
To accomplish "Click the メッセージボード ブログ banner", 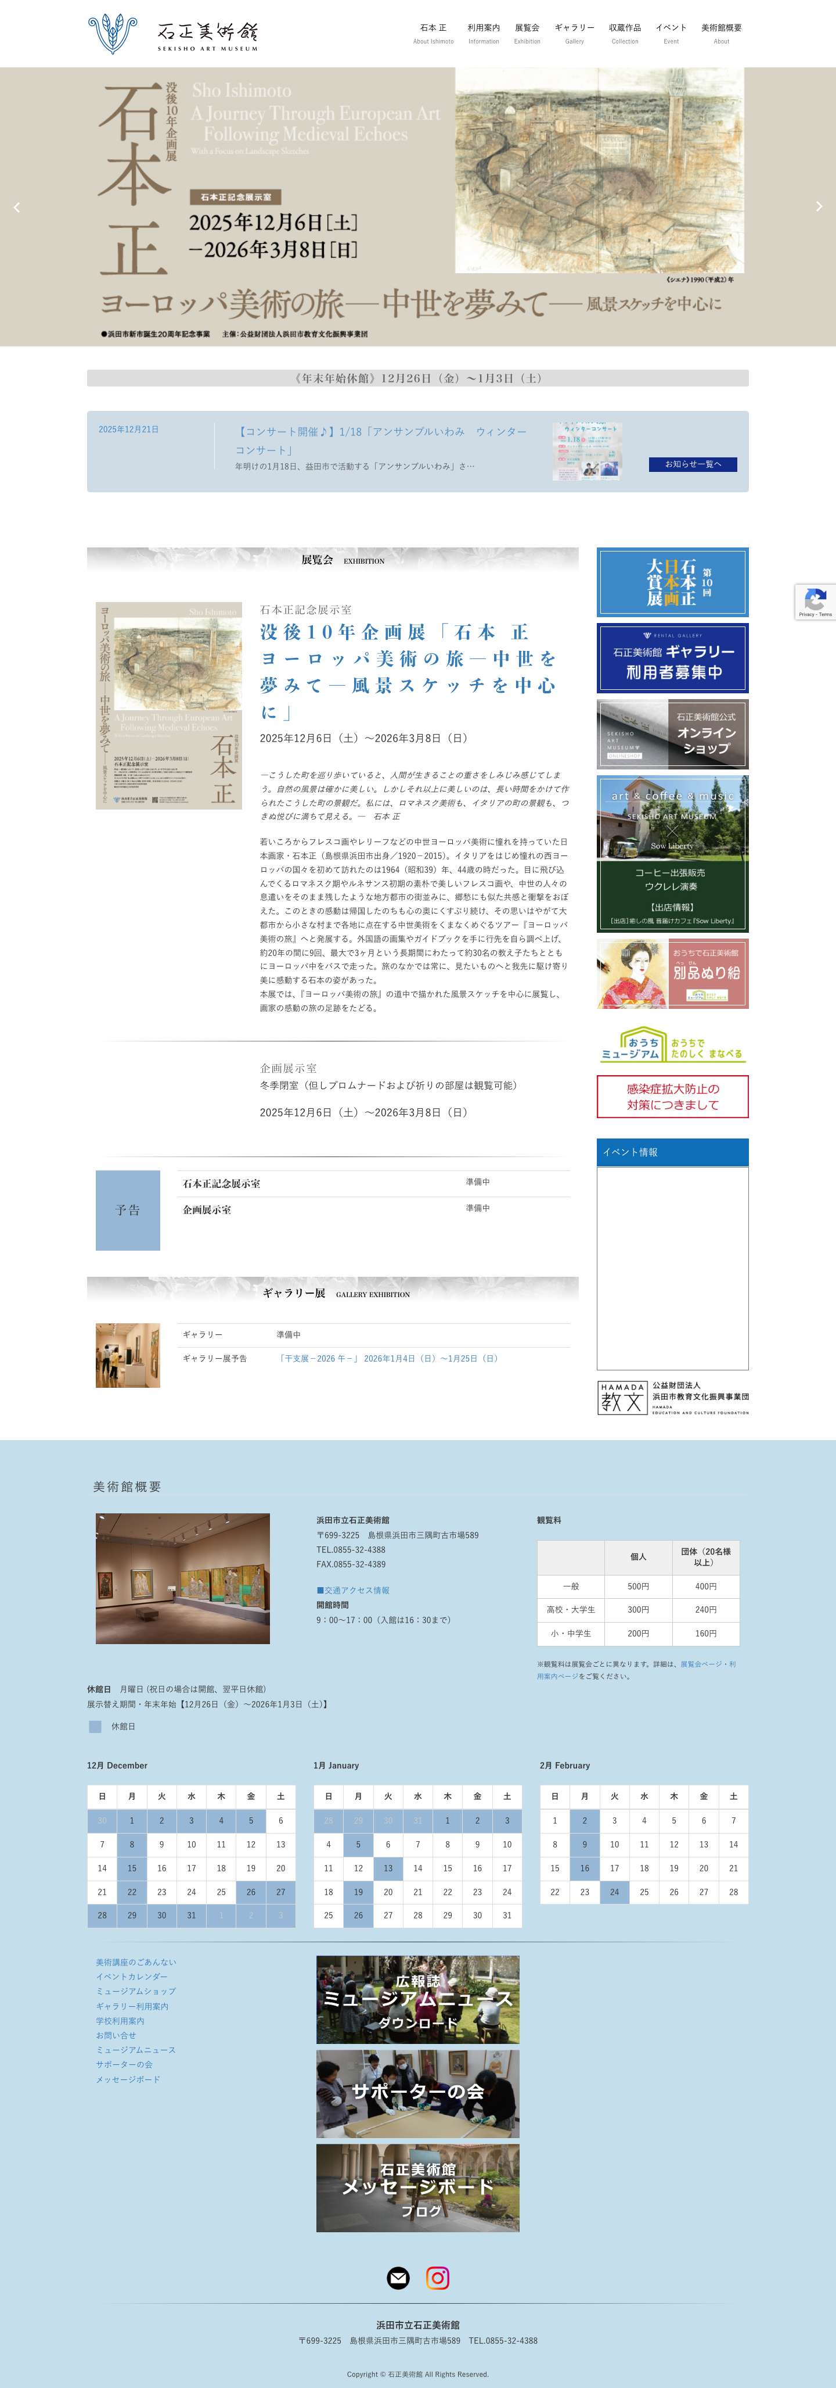I will (417, 2187).
